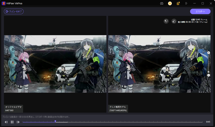Pause the preview playback
This screenshot has width=215, height=127.
(x=12, y=122)
